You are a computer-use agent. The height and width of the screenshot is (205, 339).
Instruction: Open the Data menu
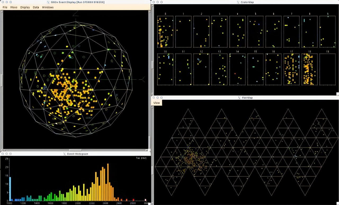pyautogui.click(x=36, y=7)
